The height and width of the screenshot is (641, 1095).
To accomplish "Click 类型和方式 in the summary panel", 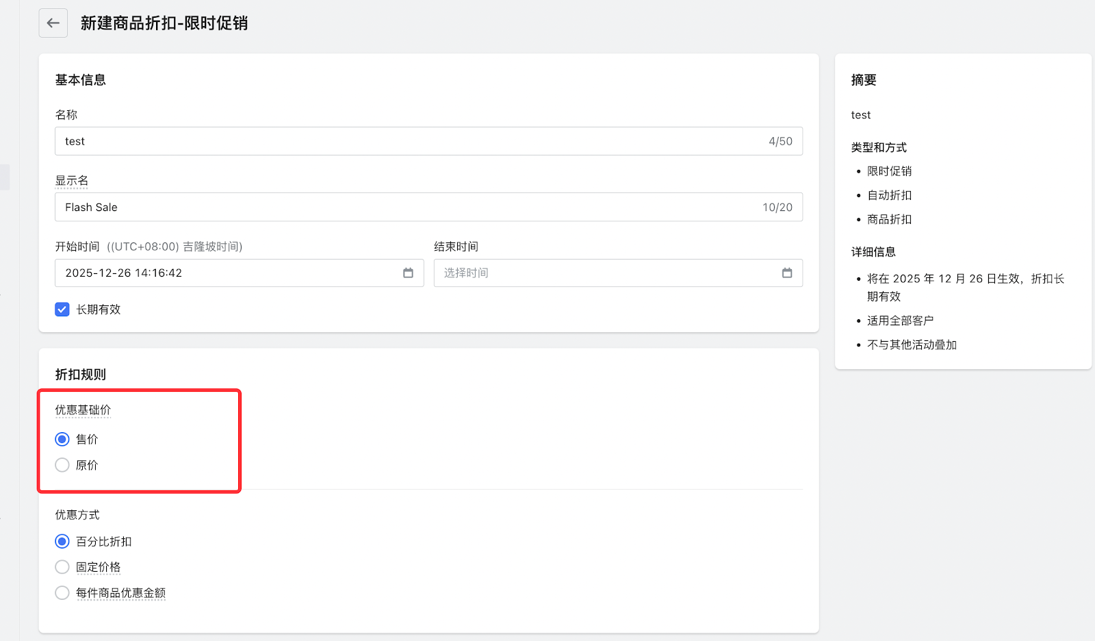I will click(x=879, y=147).
